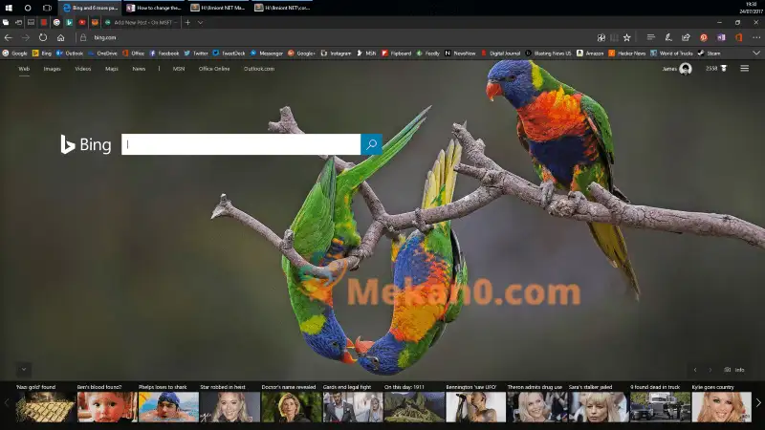This screenshot has width=765, height=430.
Task: Open the pinned Google tab
Action: [56, 22]
